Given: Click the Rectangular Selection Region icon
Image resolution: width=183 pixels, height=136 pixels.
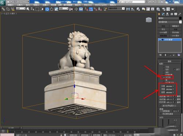Looking at the screenshot, I should coord(37,9).
